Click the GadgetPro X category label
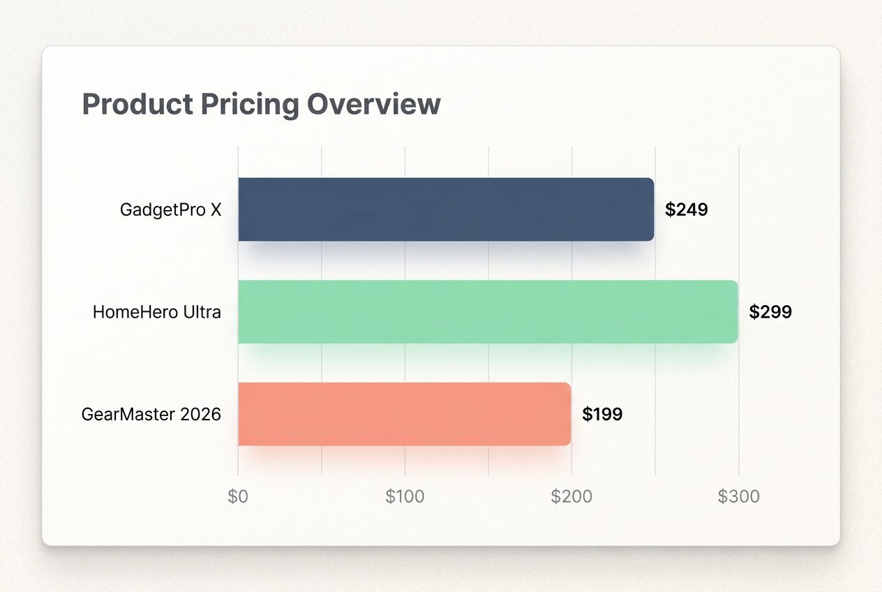882x592 pixels. tap(170, 209)
